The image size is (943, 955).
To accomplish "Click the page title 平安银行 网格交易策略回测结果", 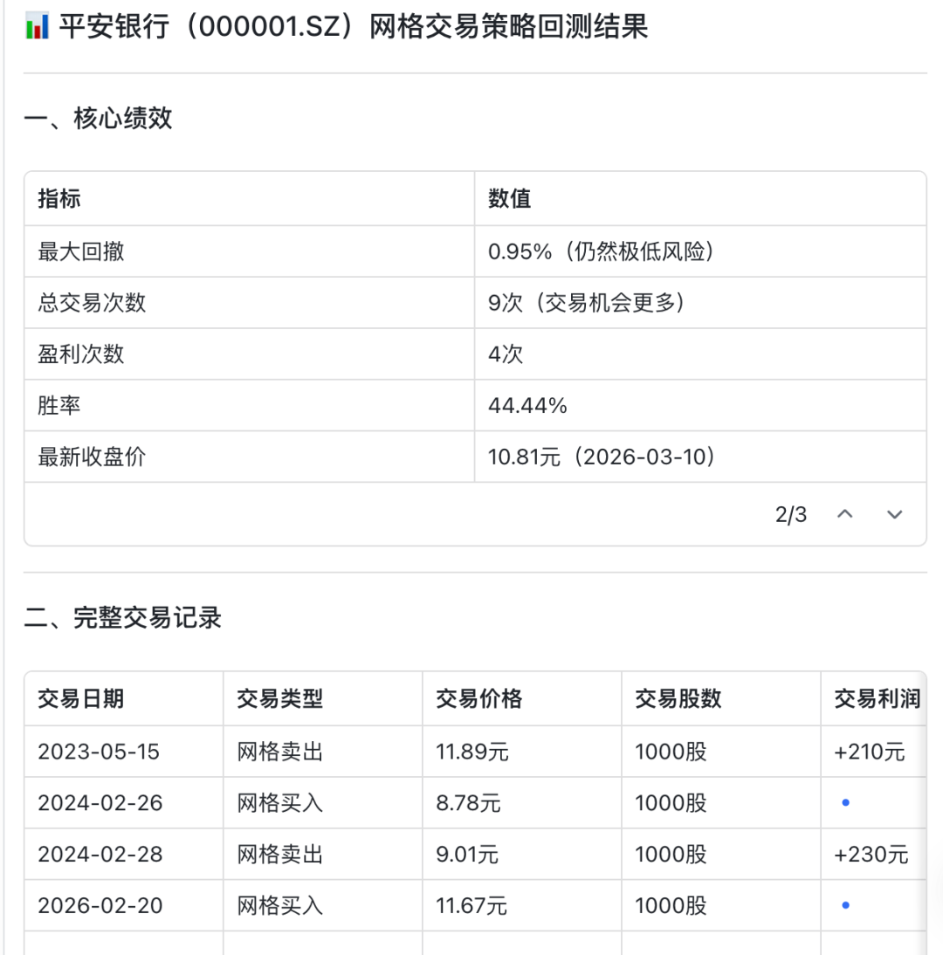I will tap(354, 27).
